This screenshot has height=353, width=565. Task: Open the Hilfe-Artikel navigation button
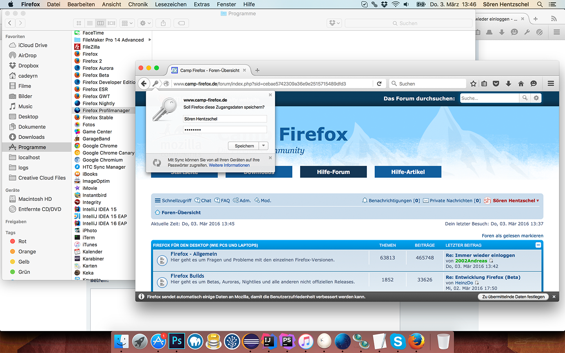pos(408,172)
